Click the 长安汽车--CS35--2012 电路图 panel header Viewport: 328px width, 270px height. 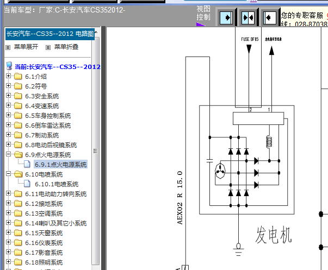[x=49, y=34]
